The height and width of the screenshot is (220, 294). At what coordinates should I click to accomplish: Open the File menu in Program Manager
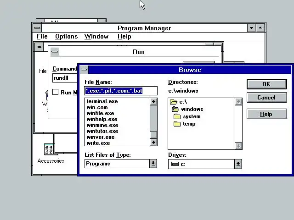42,37
